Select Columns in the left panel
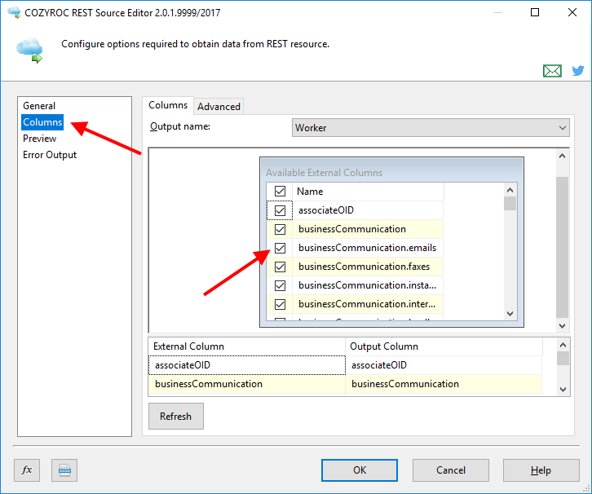Screen dimensions: 592x494 (x=42, y=122)
